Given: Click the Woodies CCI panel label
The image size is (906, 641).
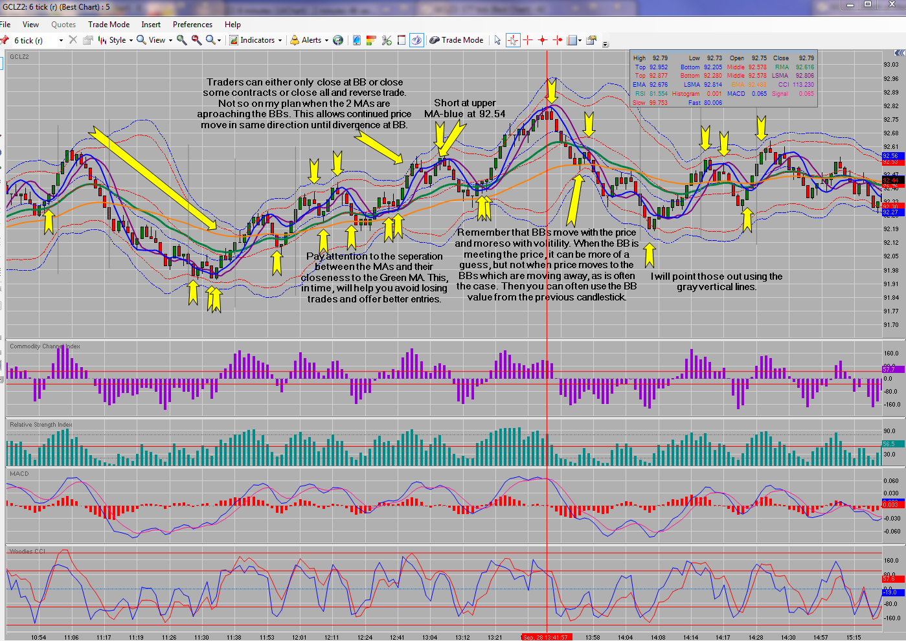Looking at the screenshot, I should click(28, 552).
